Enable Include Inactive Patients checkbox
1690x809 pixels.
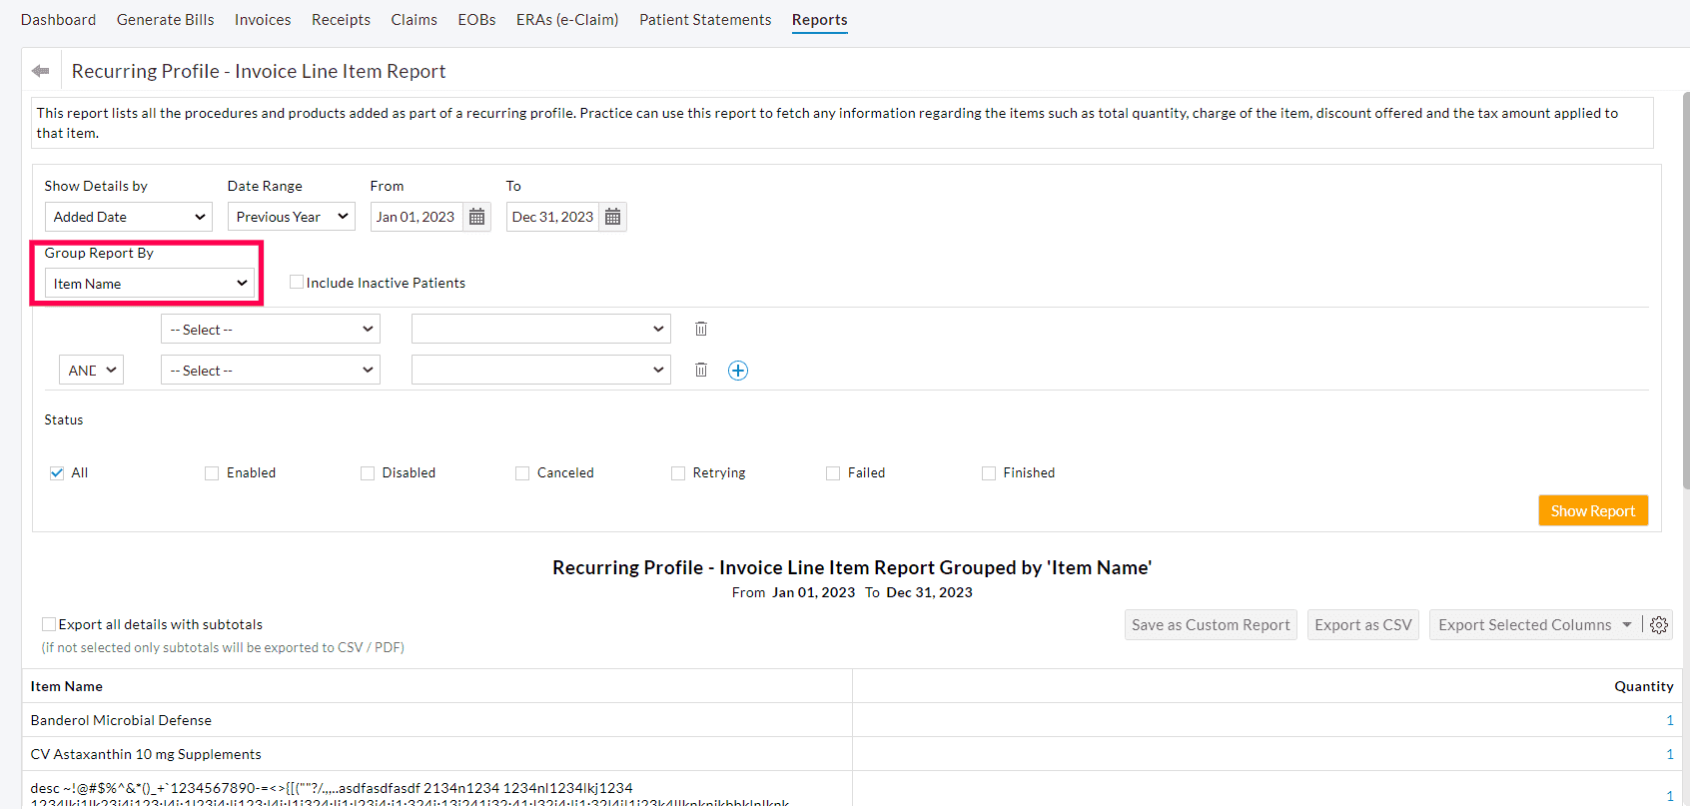pyautogui.click(x=297, y=282)
